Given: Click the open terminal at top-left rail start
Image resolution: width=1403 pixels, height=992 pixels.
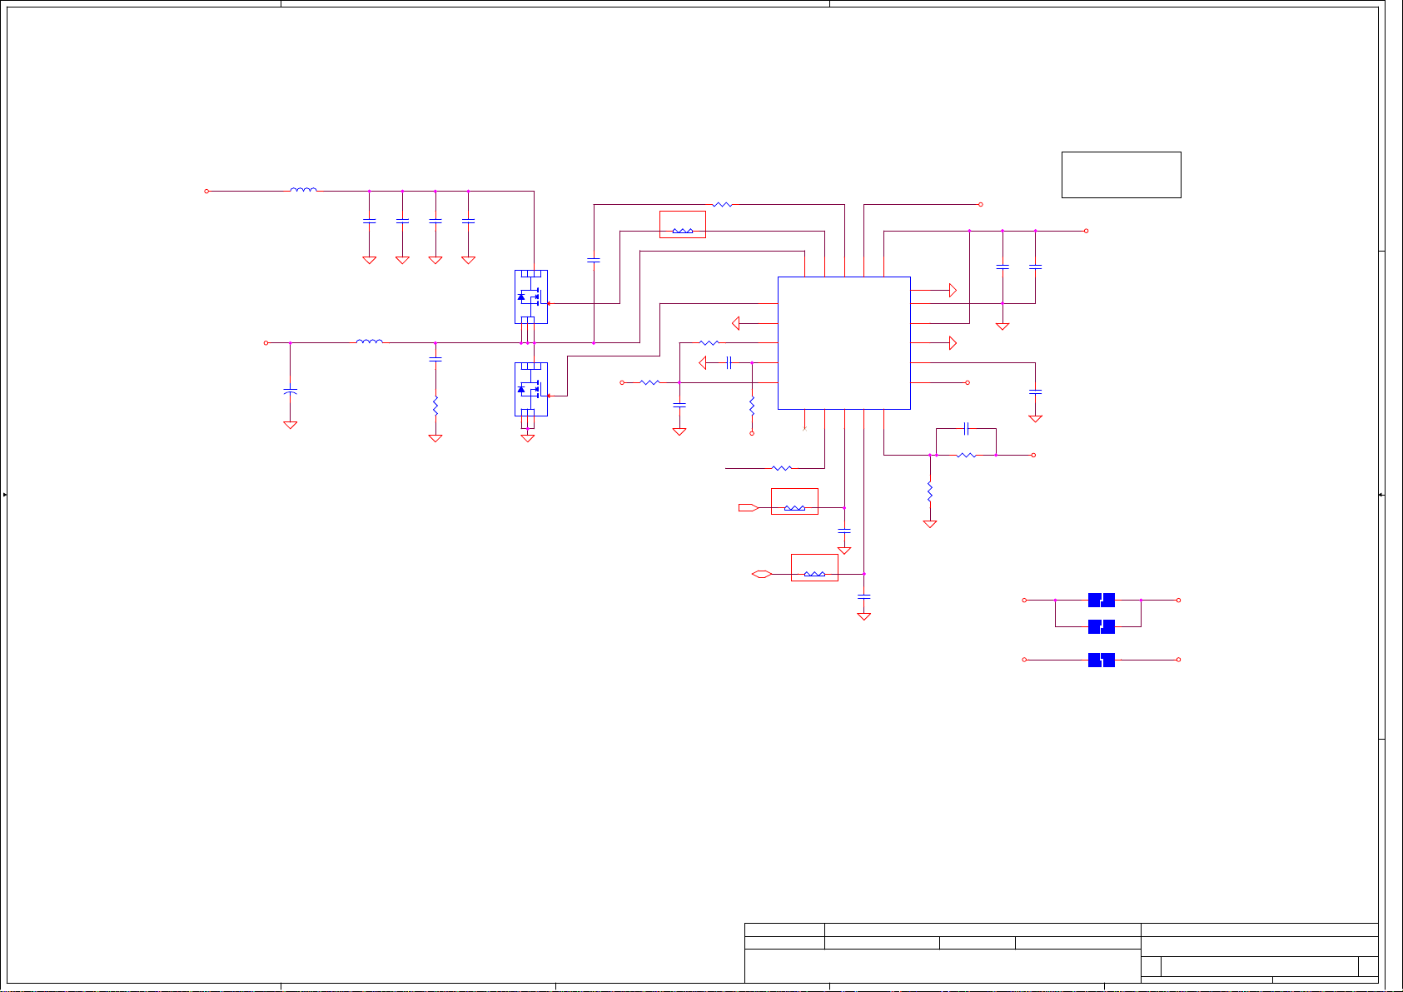Looking at the screenshot, I should 206,191.
